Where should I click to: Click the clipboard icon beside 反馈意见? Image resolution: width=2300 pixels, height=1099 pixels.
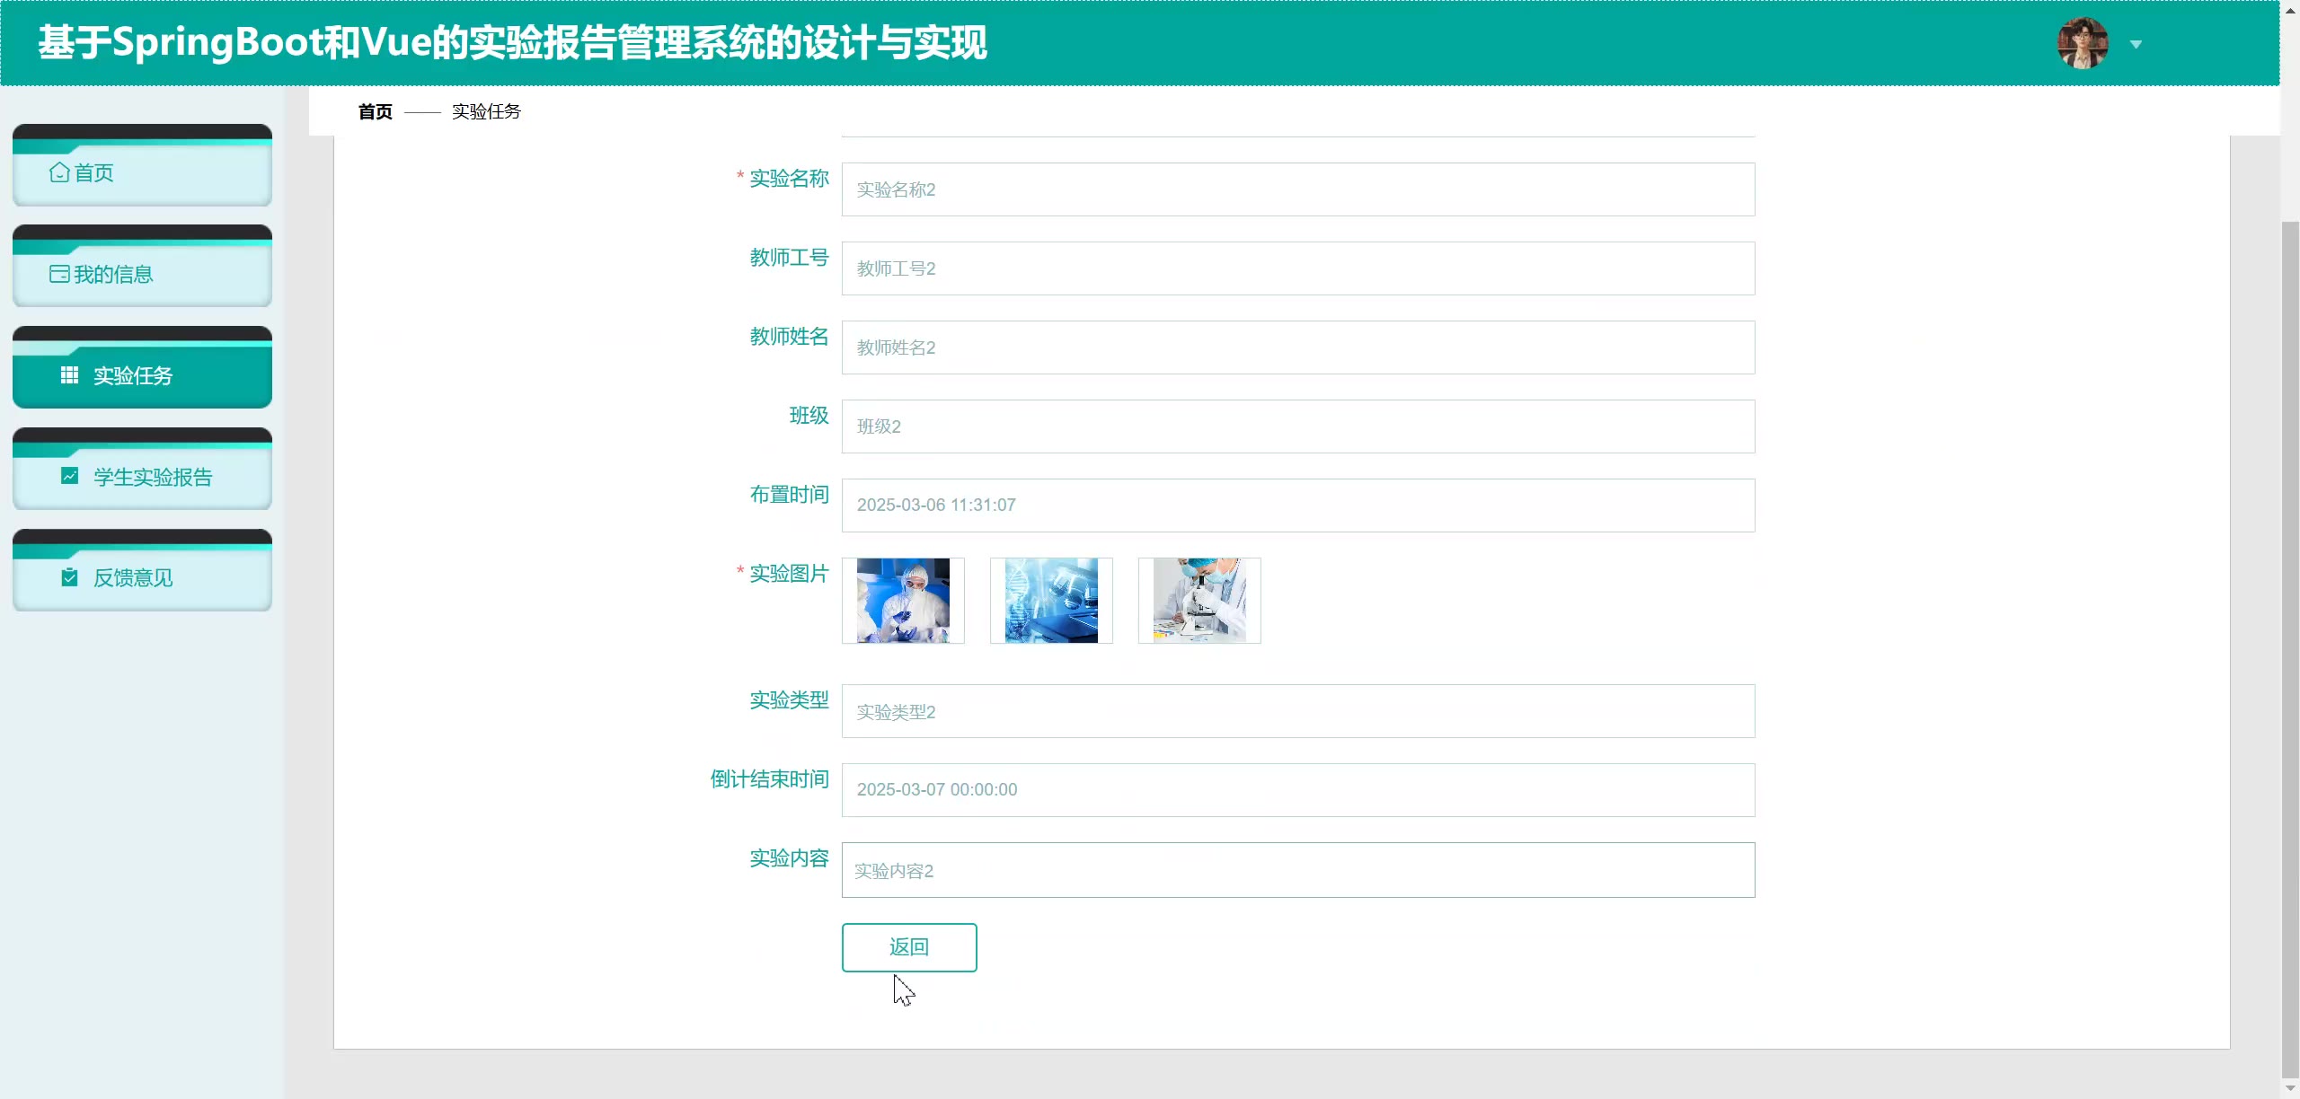tap(69, 577)
